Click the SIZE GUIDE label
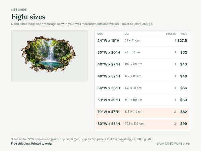 coord(19,10)
